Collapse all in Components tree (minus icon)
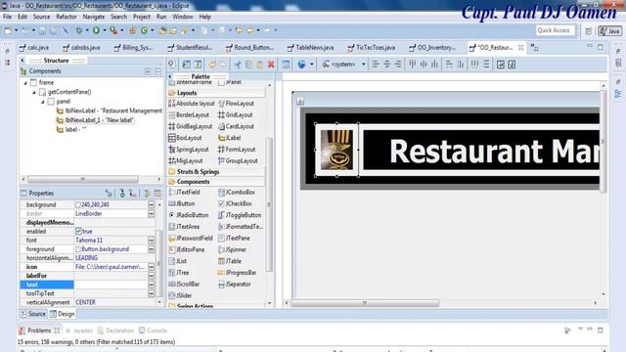This screenshot has width=626, height=352. click(x=158, y=71)
